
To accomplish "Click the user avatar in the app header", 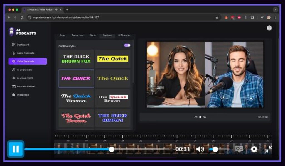I will pyautogui.click(x=269, y=28).
